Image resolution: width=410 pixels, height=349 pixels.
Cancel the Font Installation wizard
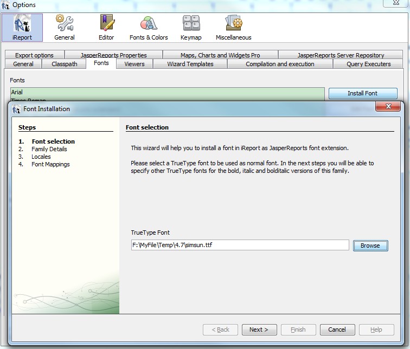[x=337, y=329]
